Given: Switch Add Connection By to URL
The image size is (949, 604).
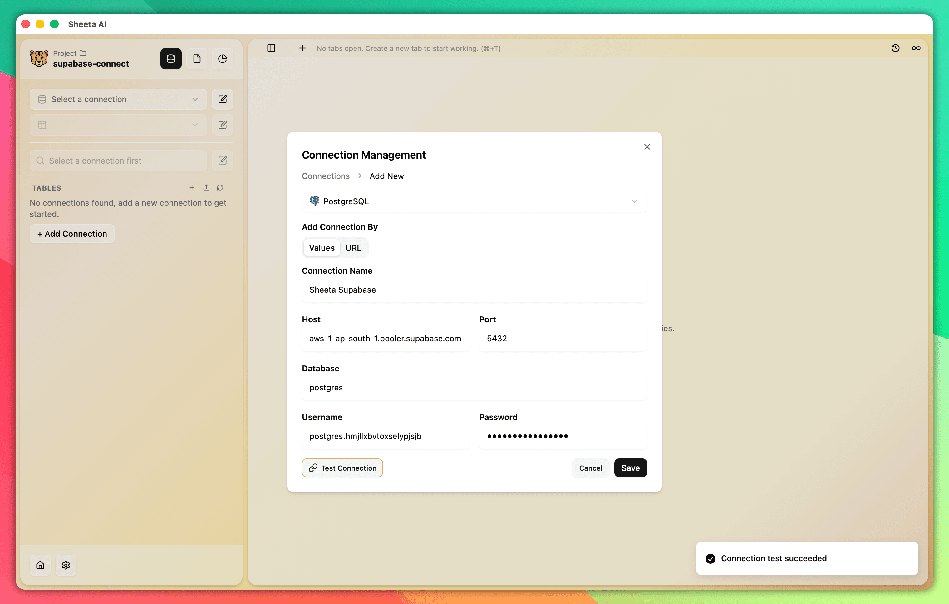Looking at the screenshot, I should click(353, 248).
